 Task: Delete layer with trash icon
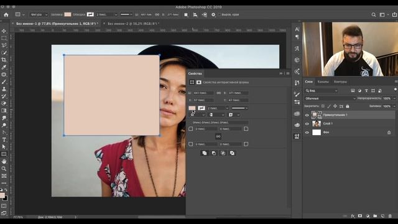pos(390,216)
